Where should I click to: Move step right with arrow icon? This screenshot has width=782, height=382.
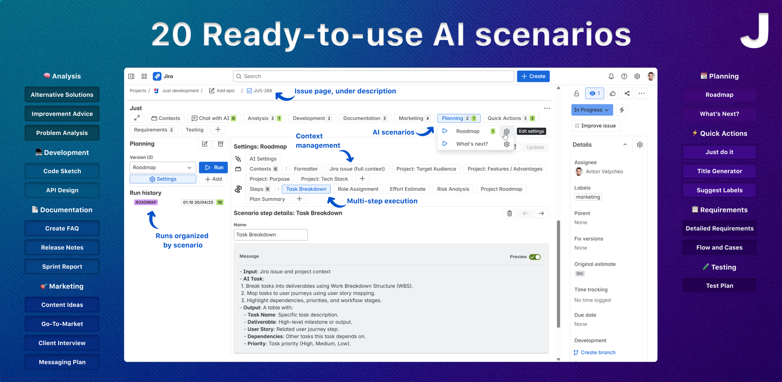pyautogui.click(x=541, y=213)
